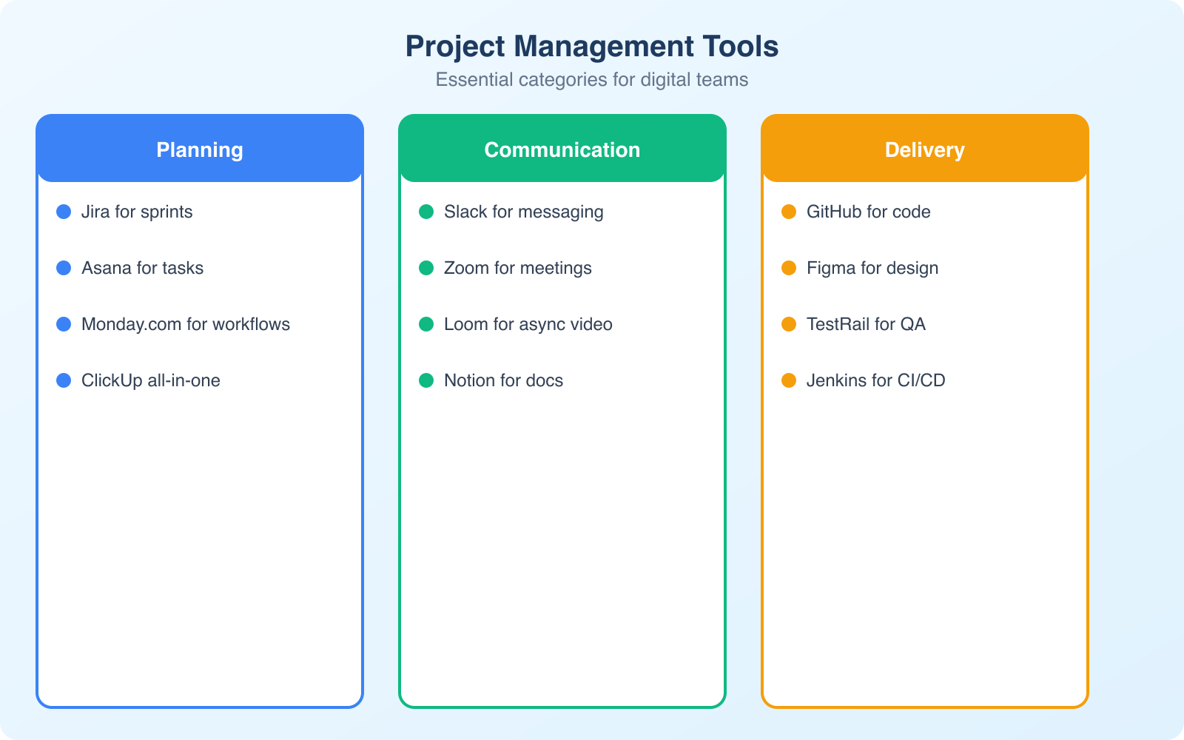This screenshot has height=740, width=1184.
Task: Select the Communication card header
Action: pyautogui.click(x=562, y=149)
